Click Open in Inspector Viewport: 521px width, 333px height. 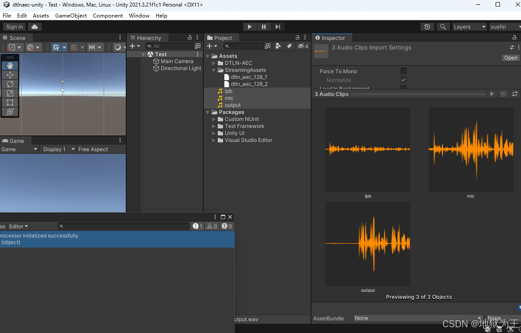(510, 58)
